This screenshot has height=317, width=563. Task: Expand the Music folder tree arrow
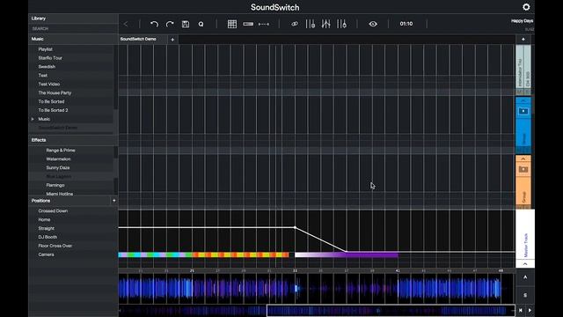point(33,119)
